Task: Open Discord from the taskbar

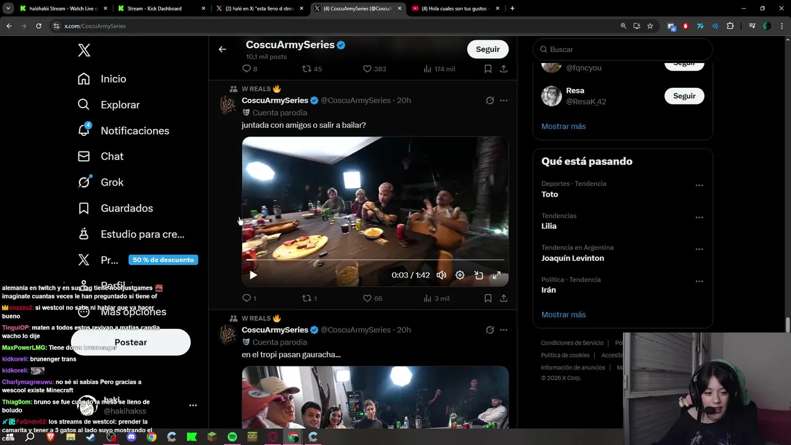Action: click(x=131, y=437)
